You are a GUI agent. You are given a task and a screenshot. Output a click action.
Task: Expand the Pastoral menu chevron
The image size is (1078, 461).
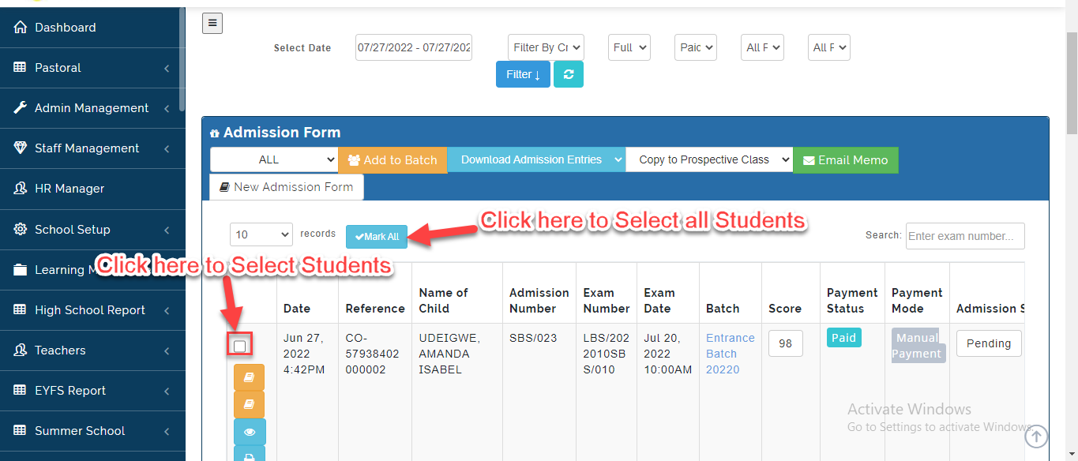point(167,69)
